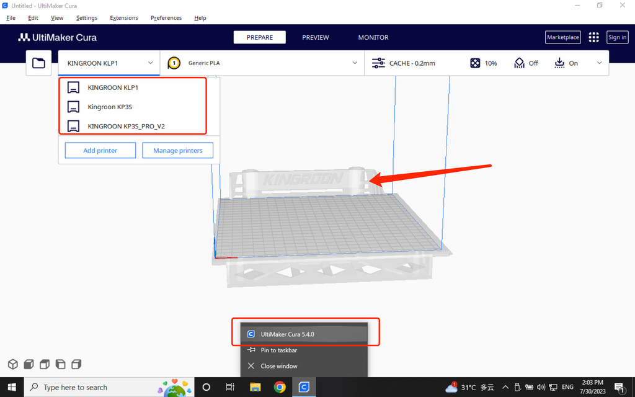Screen dimensions: 635x397
Task: Collapse the KINGROON KLP1 printer dropdown
Action: click(151, 63)
